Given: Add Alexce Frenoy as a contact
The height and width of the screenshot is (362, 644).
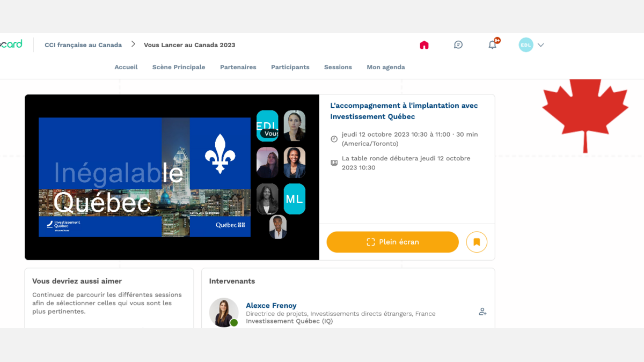Looking at the screenshot, I should pyautogui.click(x=482, y=312).
